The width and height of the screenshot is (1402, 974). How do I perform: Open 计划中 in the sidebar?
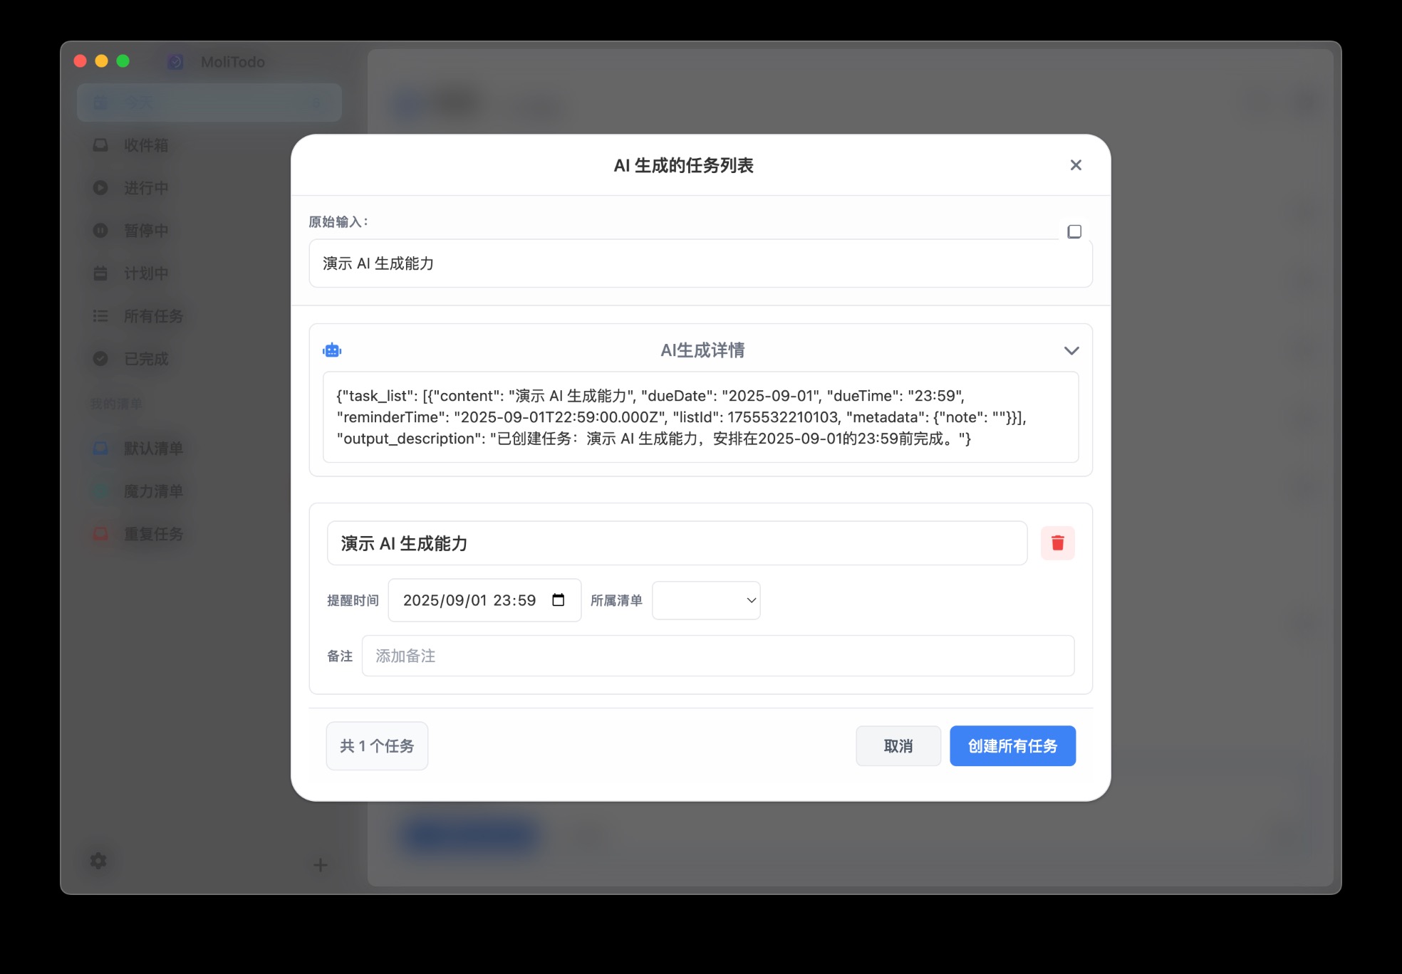209,273
